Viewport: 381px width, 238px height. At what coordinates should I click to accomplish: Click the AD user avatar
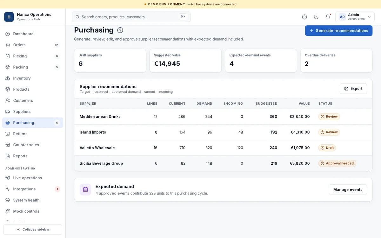pos(342,17)
